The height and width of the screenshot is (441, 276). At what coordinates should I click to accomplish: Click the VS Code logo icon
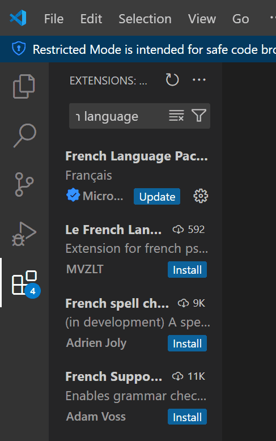pos(18,18)
